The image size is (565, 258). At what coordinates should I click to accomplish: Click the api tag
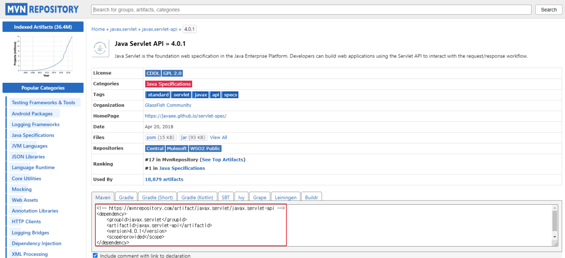click(x=215, y=95)
